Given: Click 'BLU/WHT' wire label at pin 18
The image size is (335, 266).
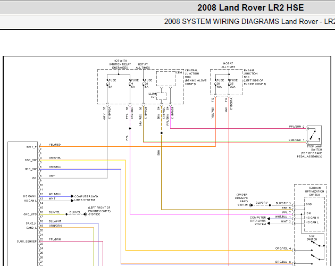Looking at the screenshot, I should pyautogui.click(x=55, y=221).
